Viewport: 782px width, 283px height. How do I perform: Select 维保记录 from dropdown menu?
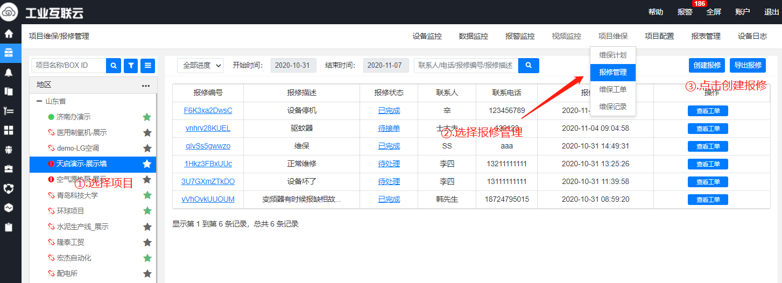[613, 107]
